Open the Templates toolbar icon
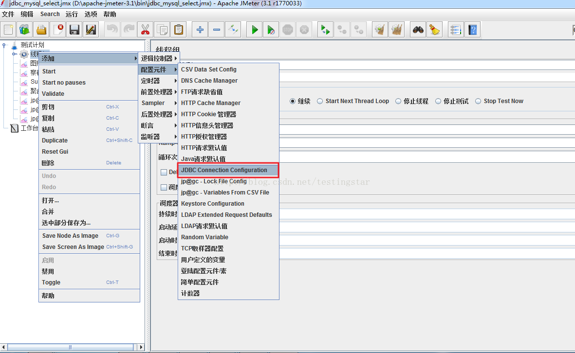Viewport: 575px width, 353px height. (x=24, y=30)
